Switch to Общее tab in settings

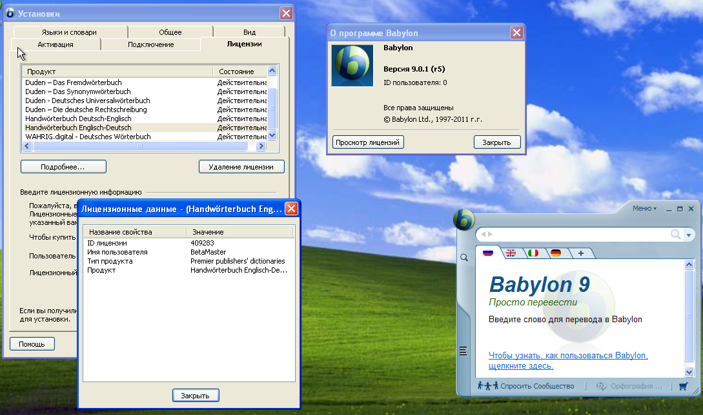point(170,32)
